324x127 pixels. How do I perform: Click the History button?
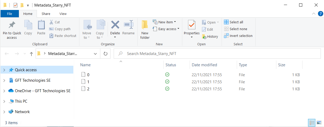coord(210,36)
